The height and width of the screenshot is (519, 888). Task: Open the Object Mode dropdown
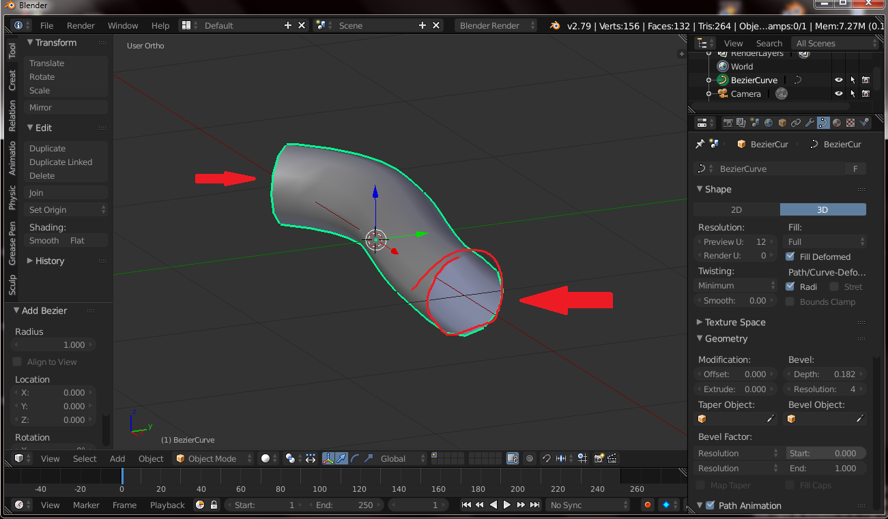(x=214, y=458)
